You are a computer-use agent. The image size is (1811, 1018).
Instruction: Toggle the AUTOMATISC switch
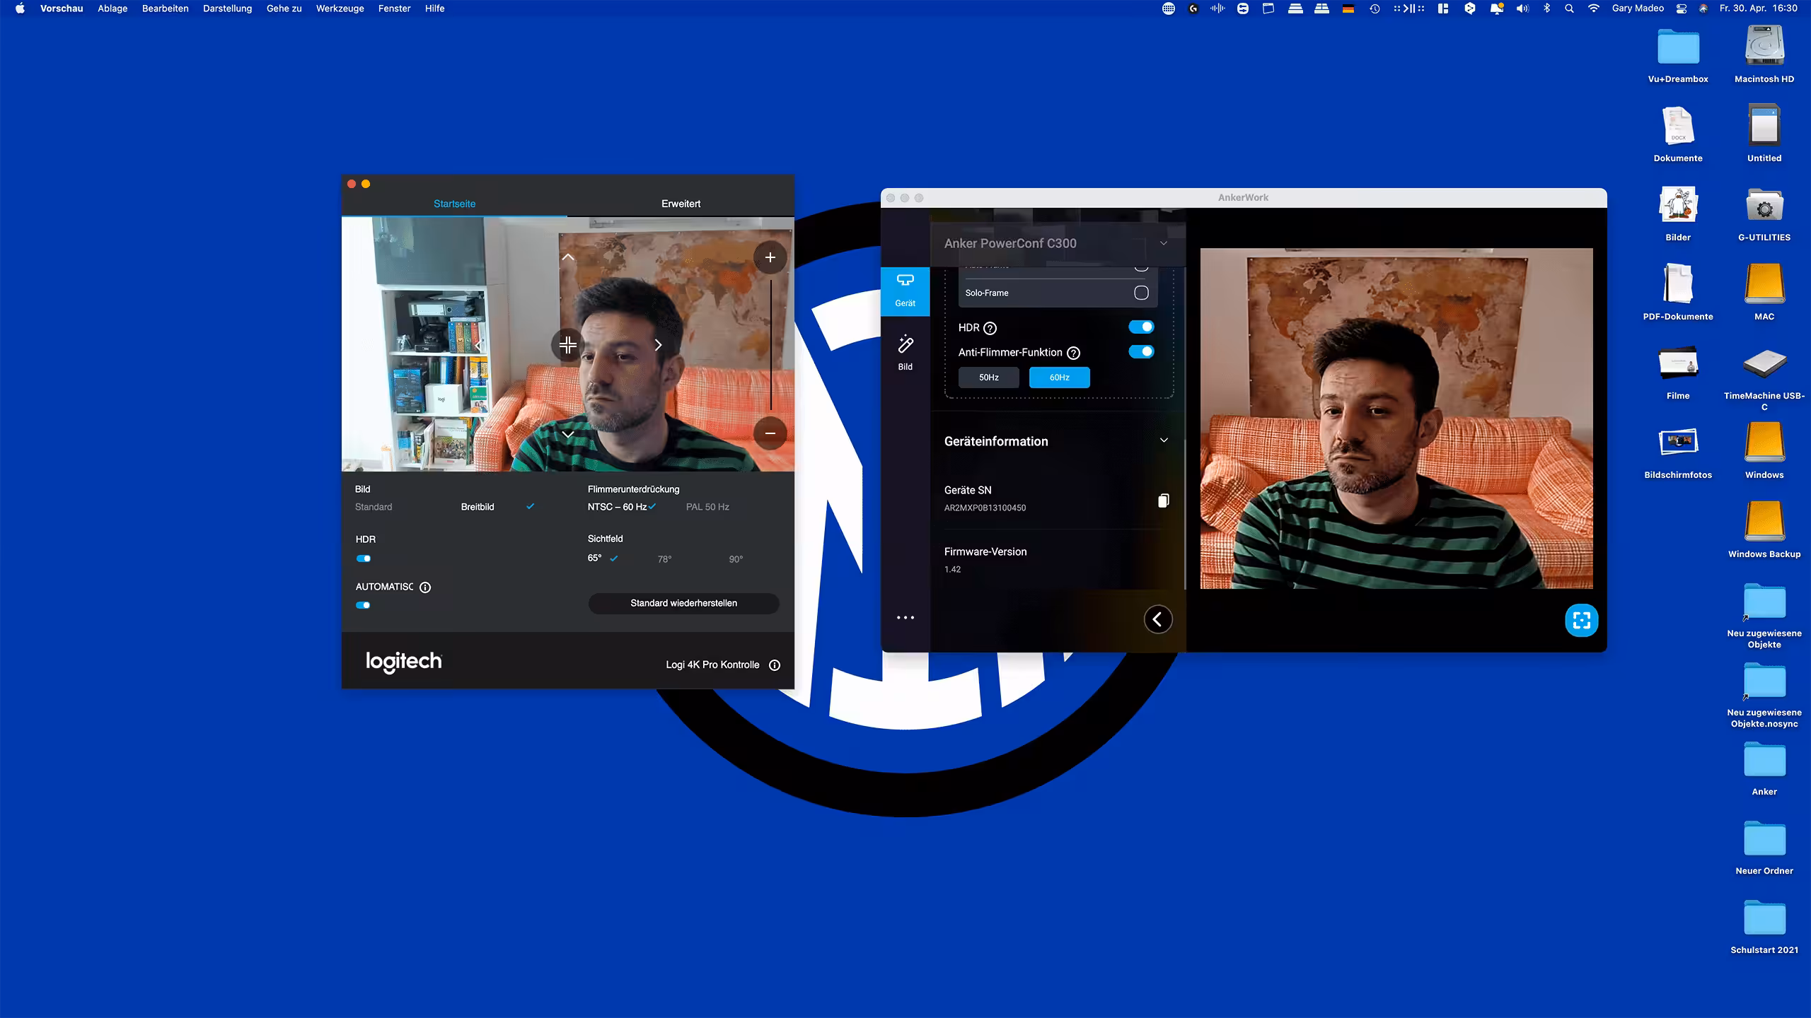click(363, 605)
